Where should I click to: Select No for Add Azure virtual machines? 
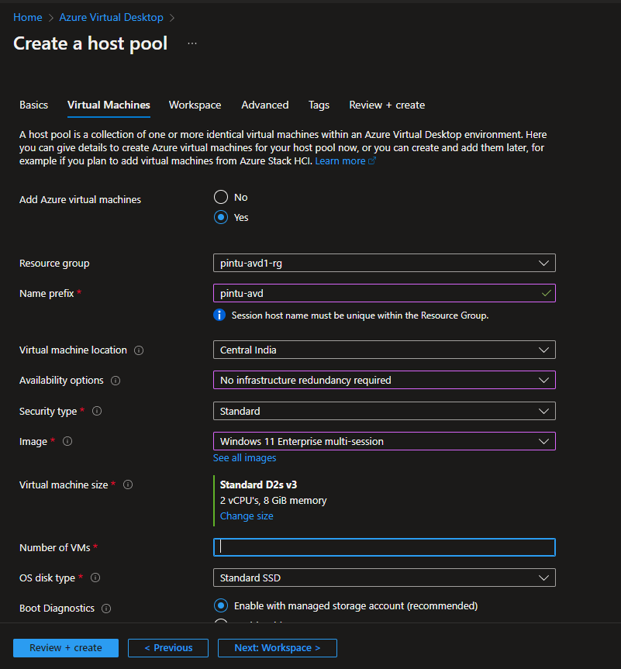coord(221,197)
